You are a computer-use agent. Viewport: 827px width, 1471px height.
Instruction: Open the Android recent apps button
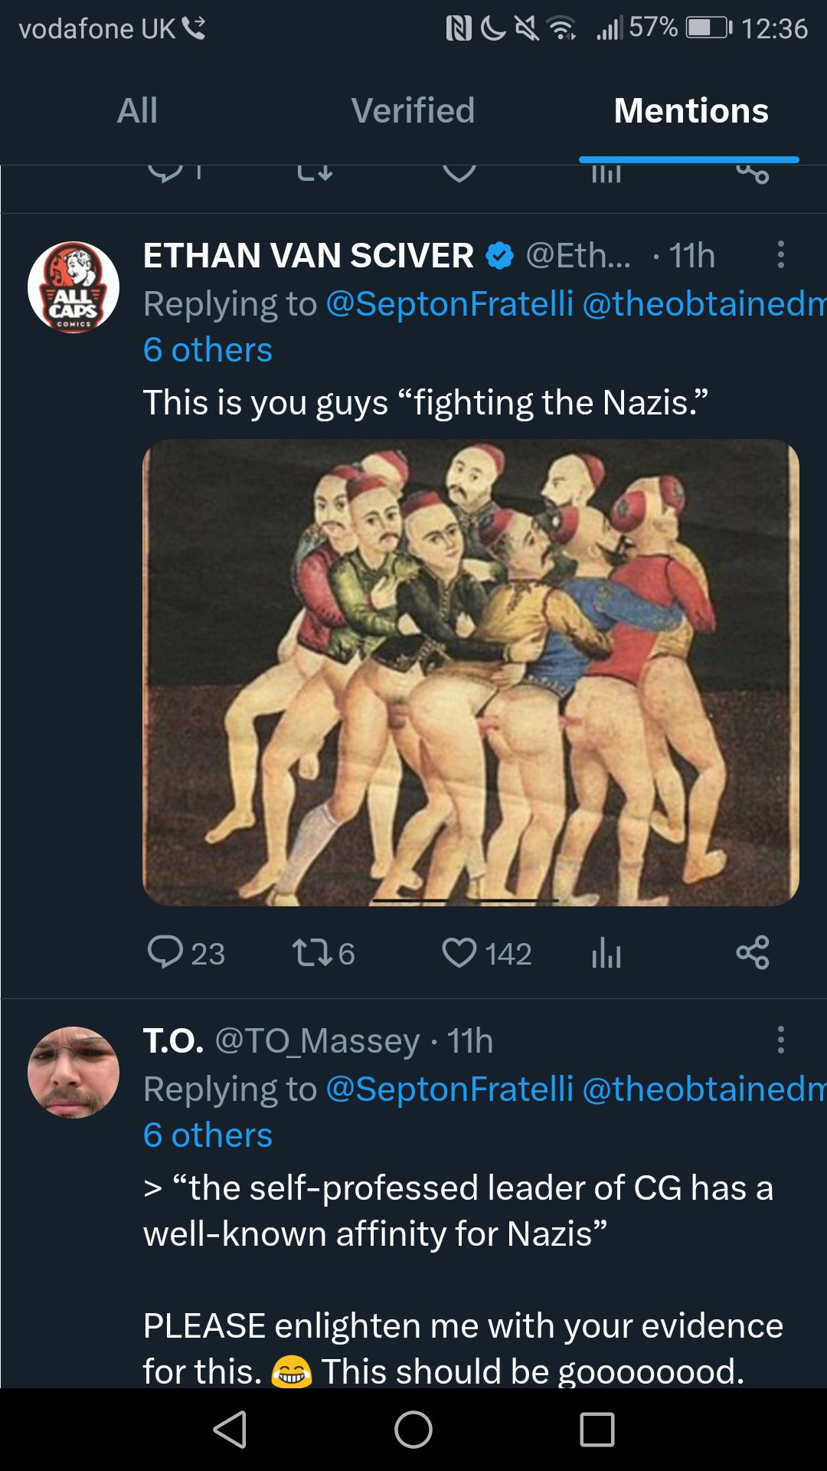(597, 1430)
